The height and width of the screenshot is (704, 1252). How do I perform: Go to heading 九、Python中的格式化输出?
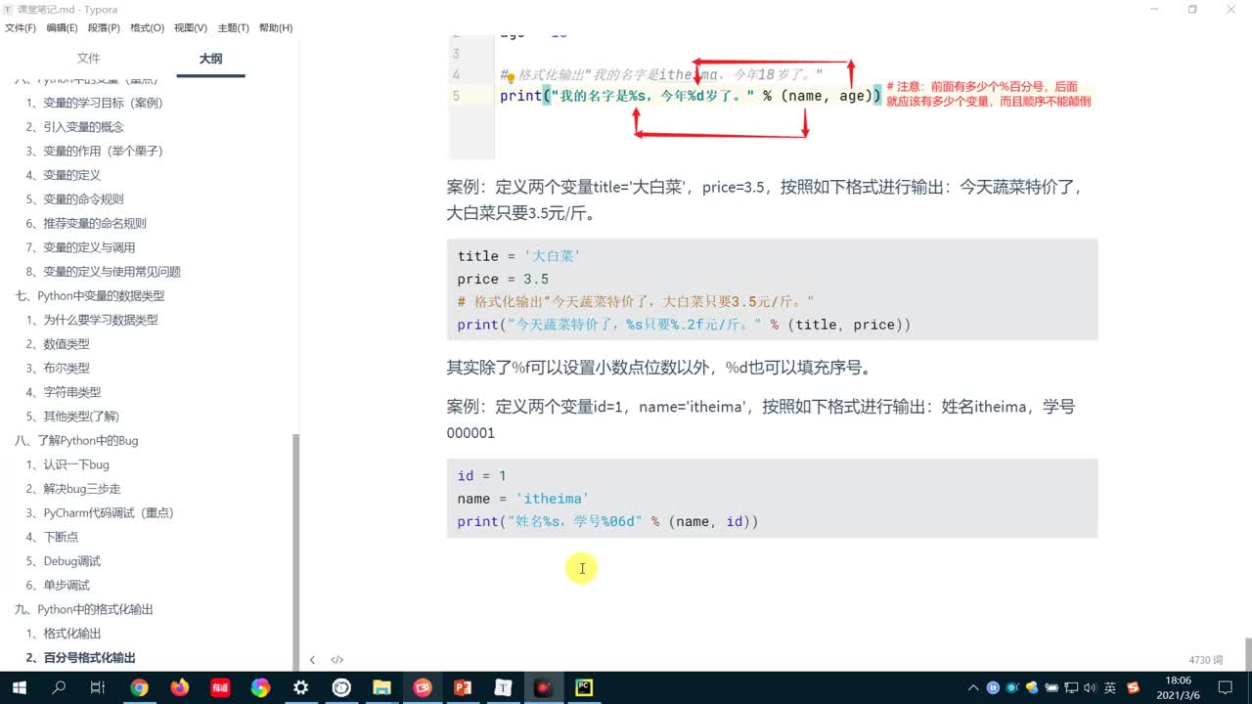[x=84, y=609]
